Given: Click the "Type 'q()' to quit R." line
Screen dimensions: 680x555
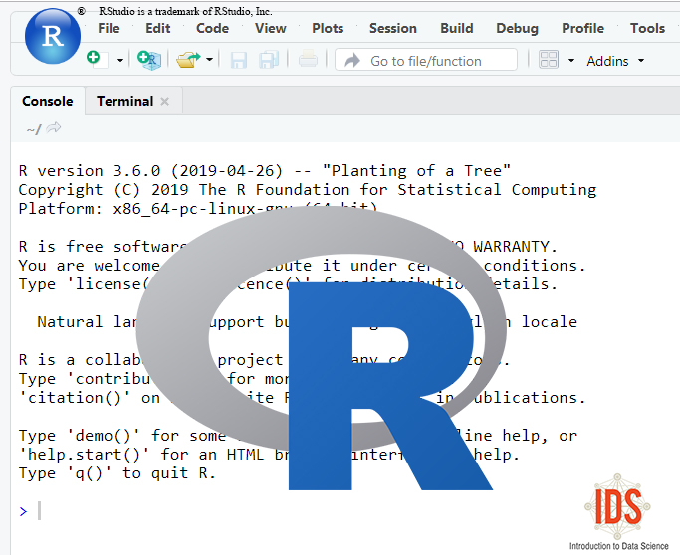Looking at the screenshot, I should pyautogui.click(x=117, y=473).
